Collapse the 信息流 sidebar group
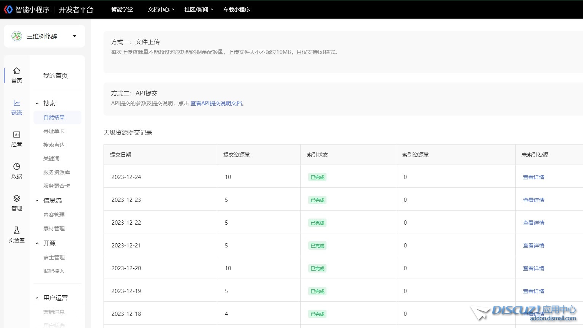The height and width of the screenshot is (328, 583). coord(37,201)
